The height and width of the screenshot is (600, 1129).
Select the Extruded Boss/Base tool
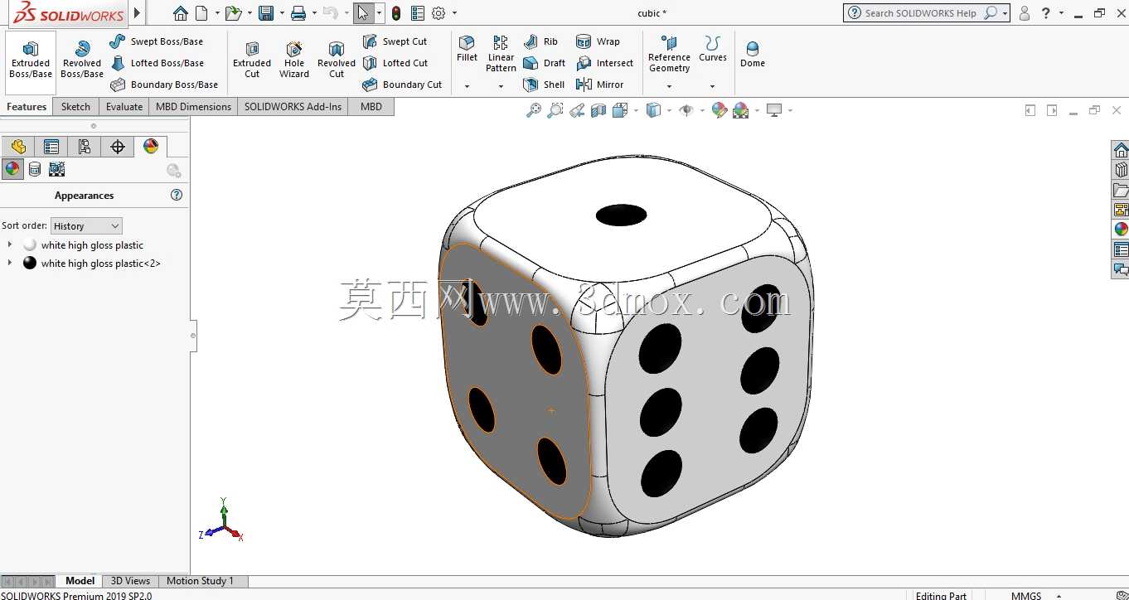click(31, 59)
